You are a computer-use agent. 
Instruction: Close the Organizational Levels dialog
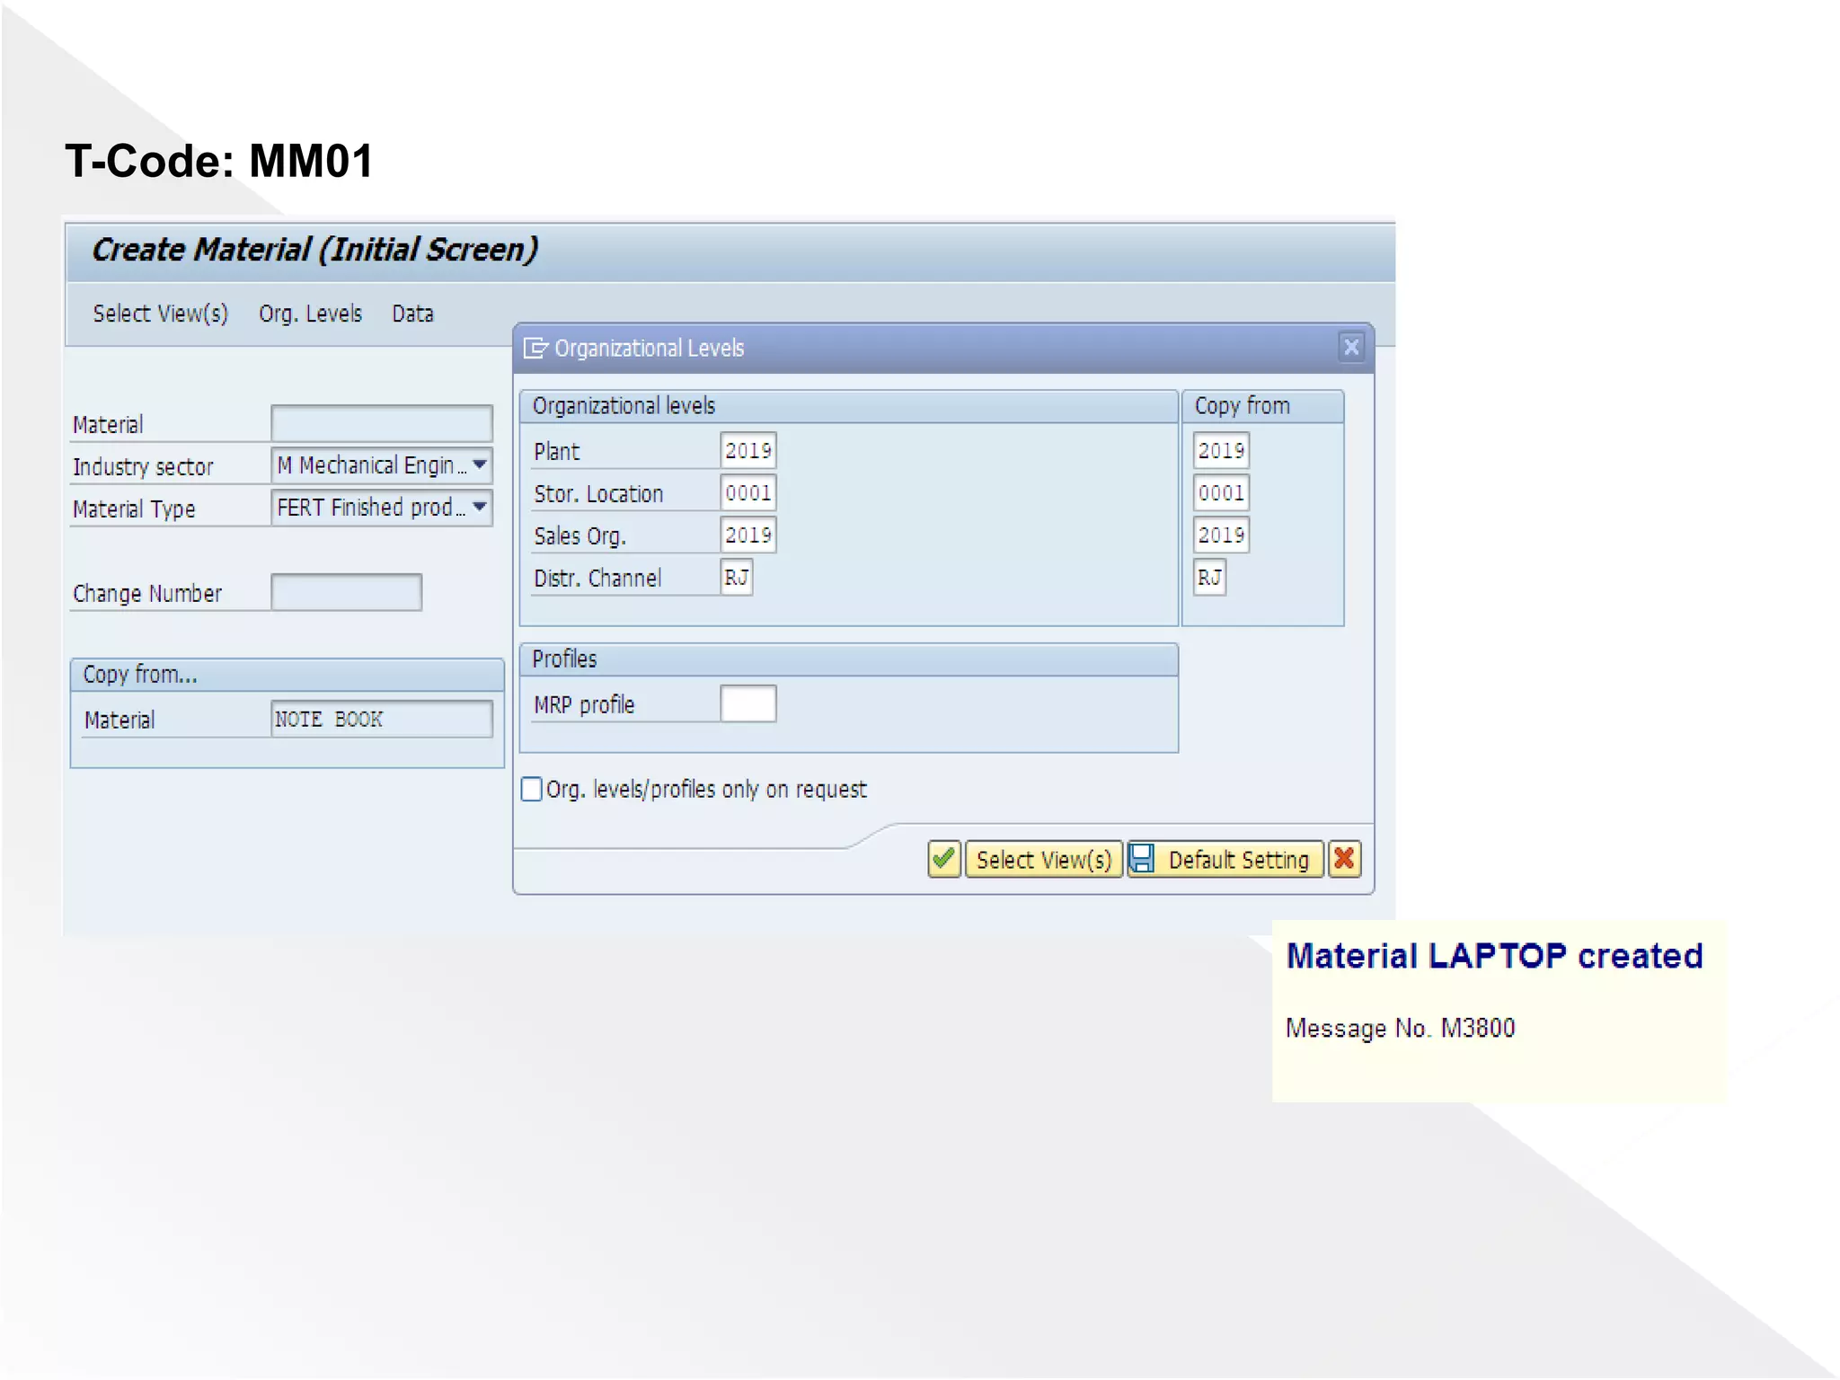[x=1350, y=347]
